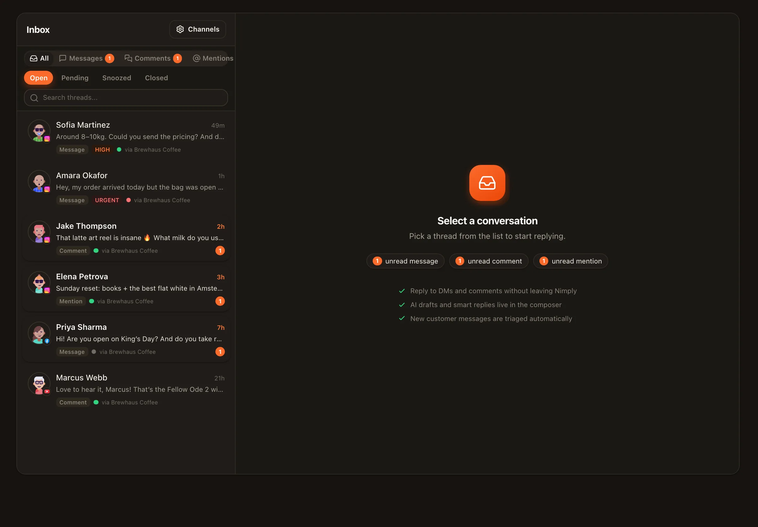
Task: Click the chat bubble icon in Messages tab
Action: click(62, 58)
